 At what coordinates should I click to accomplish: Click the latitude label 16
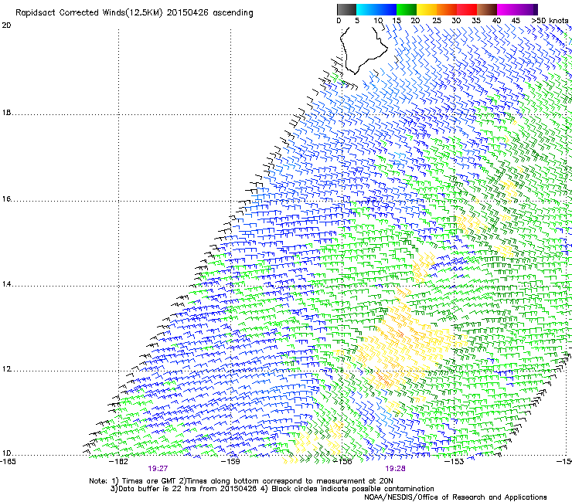(6, 198)
